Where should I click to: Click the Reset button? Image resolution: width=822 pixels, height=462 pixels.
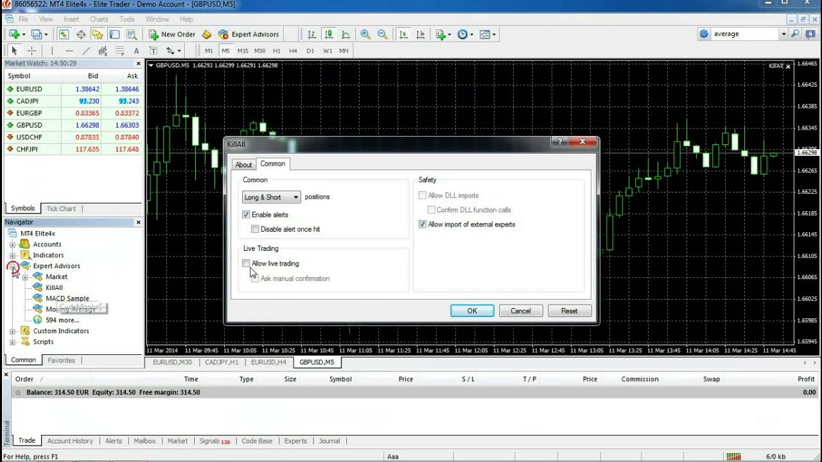tap(570, 311)
